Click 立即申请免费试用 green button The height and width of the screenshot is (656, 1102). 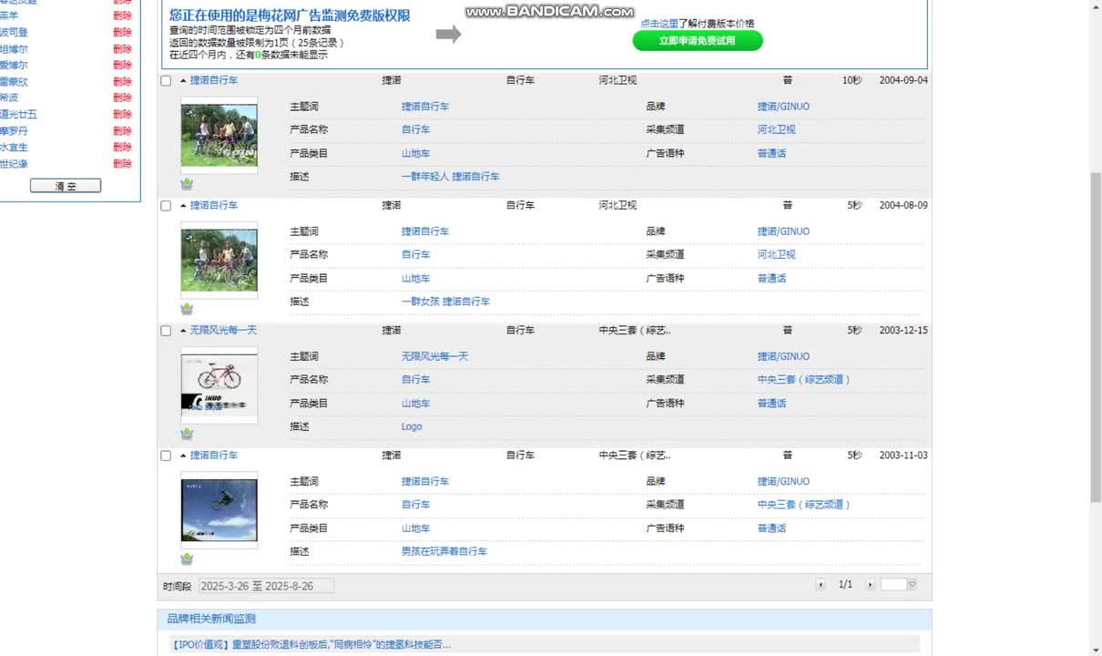[698, 41]
